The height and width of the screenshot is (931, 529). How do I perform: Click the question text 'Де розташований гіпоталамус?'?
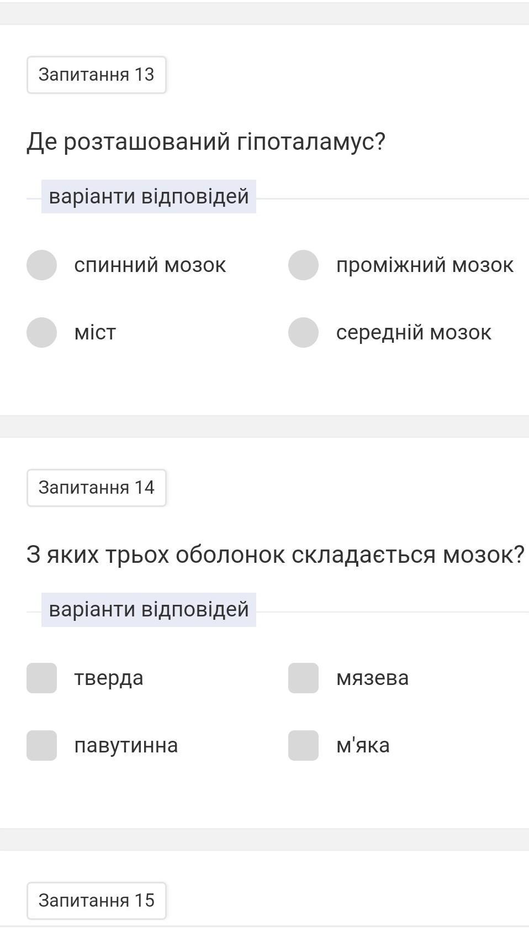pos(205,142)
